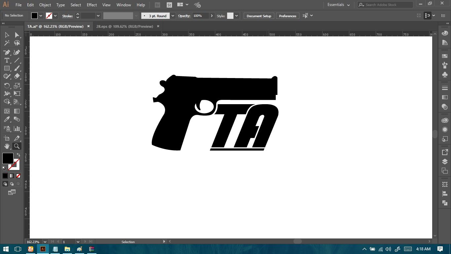Click the Document Setup button
451x254 pixels.
pos(259,16)
